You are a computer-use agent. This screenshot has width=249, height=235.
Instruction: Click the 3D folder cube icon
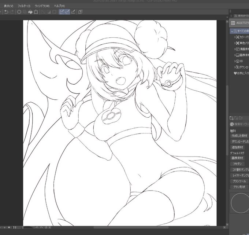238,61
